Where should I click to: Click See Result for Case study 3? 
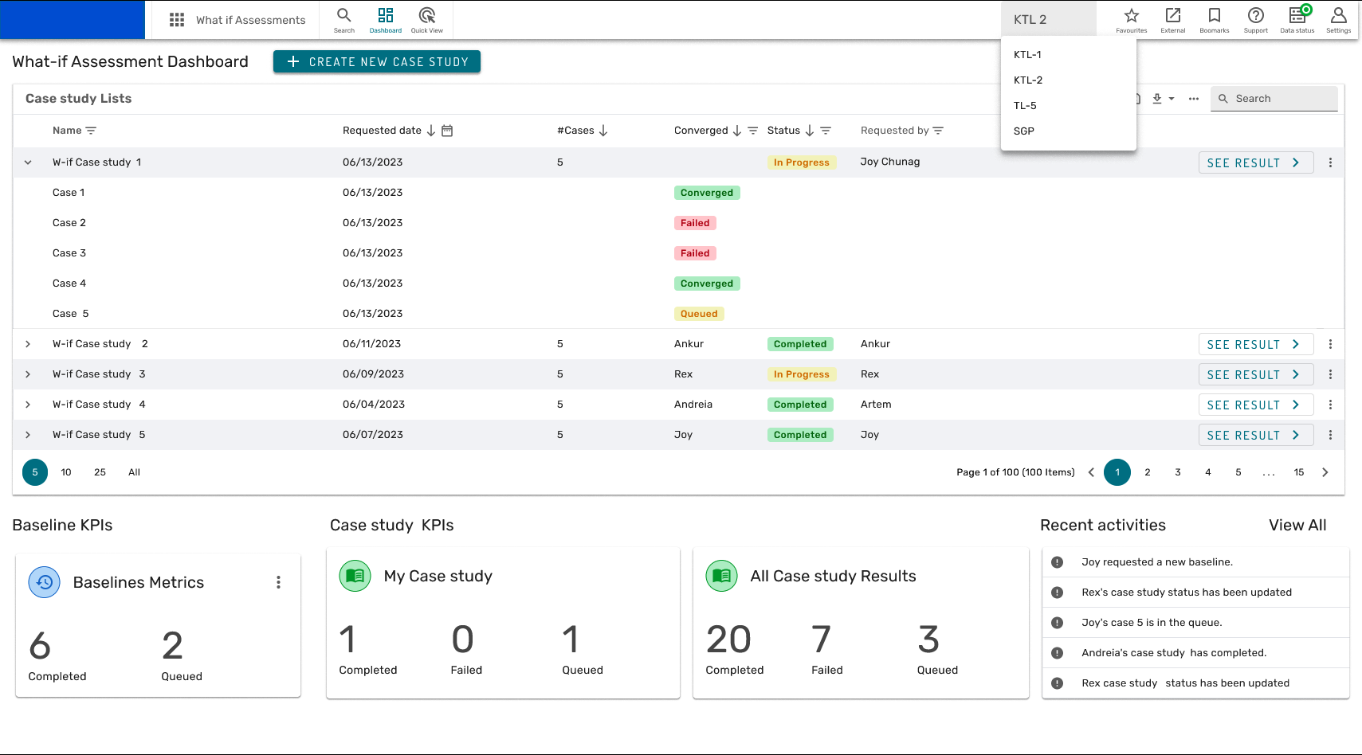click(x=1255, y=374)
